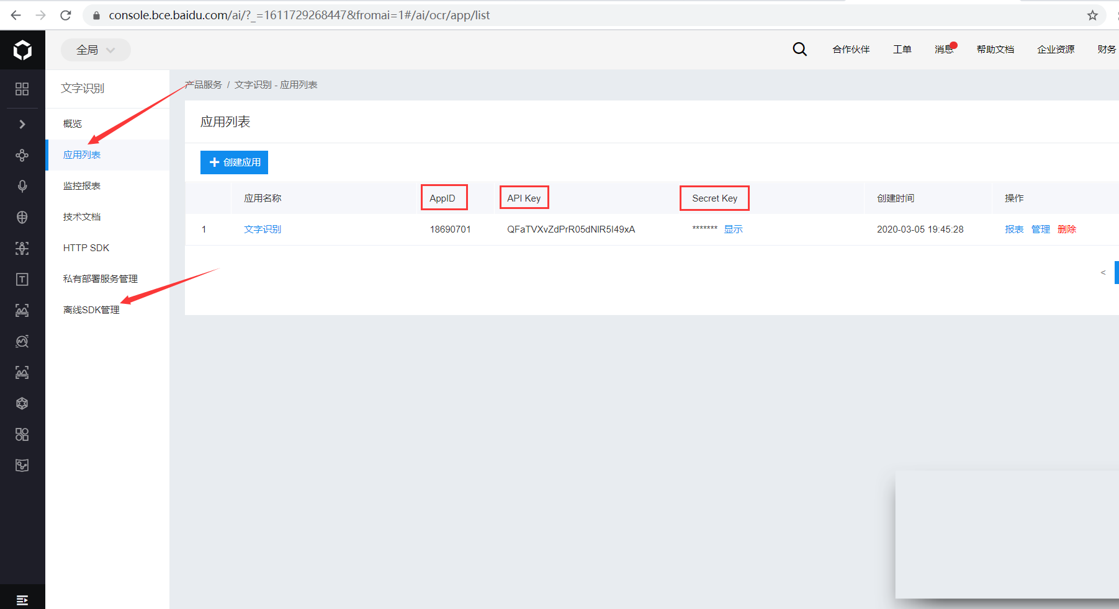Screen dimensions: 1119x609
Task: Click the browser reload icon
Action: [x=66, y=16]
